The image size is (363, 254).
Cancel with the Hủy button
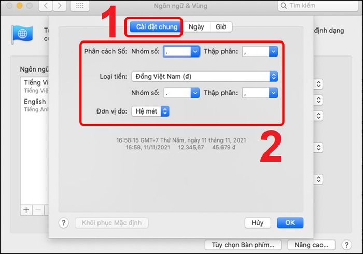(x=257, y=223)
